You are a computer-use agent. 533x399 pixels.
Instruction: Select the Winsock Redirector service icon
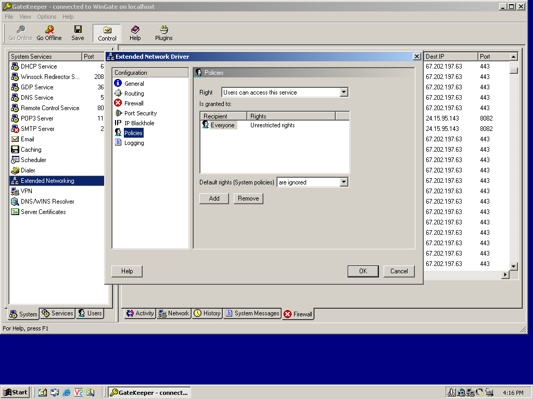[15, 77]
